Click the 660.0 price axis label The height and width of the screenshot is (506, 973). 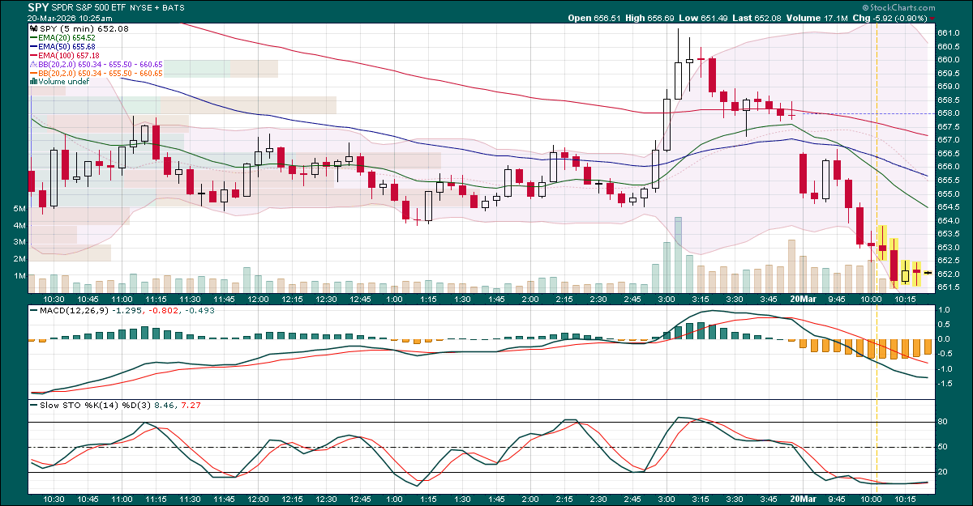949,59
